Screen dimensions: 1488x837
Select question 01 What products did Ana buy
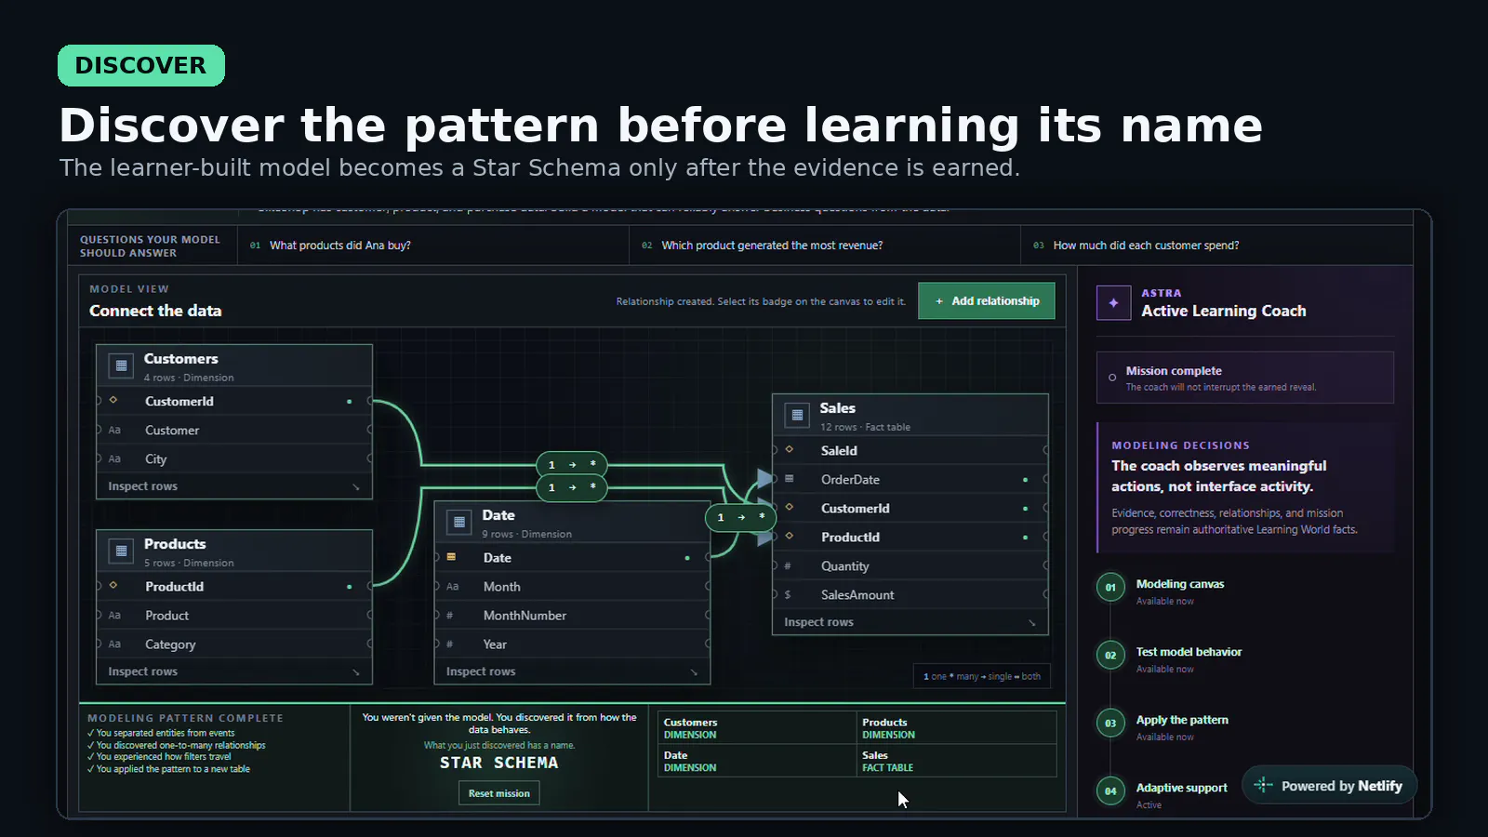point(433,246)
